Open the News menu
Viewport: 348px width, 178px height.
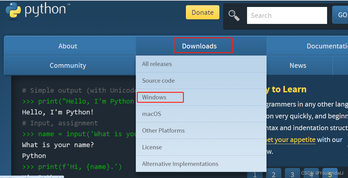coord(298,65)
